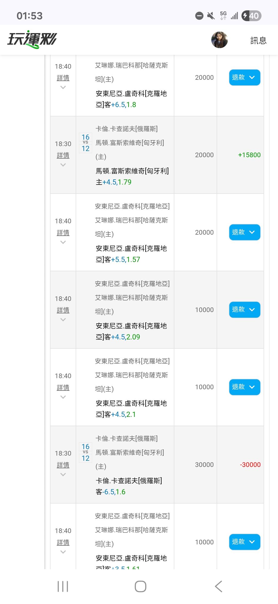This screenshot has height=604, width=278.
Task: Tap the do-not-disturb status icon
Action: tap(199, 16)
